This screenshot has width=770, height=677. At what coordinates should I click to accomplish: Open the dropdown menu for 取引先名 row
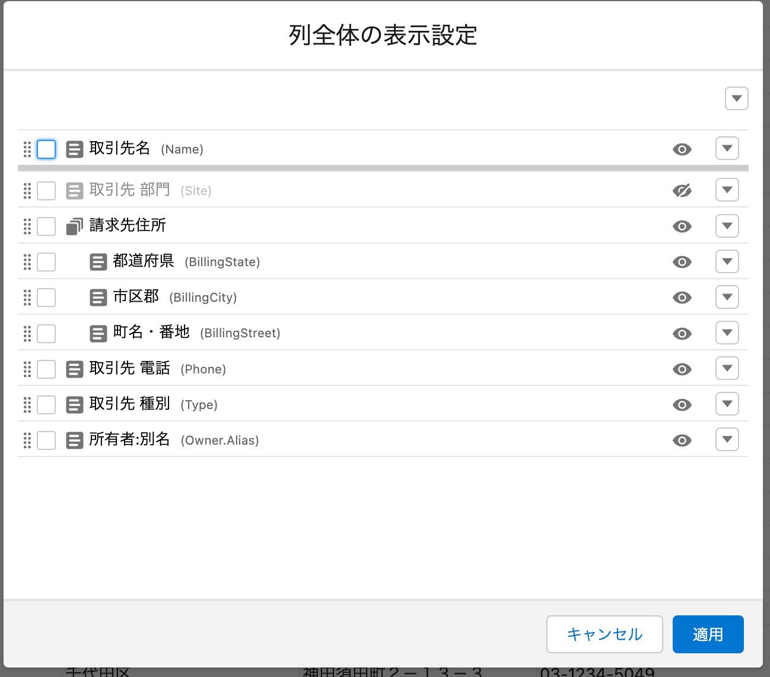[x=727, y=149]
